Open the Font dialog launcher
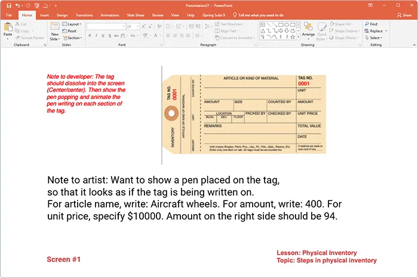Screen dimensions: 418x278 point(161,45)
